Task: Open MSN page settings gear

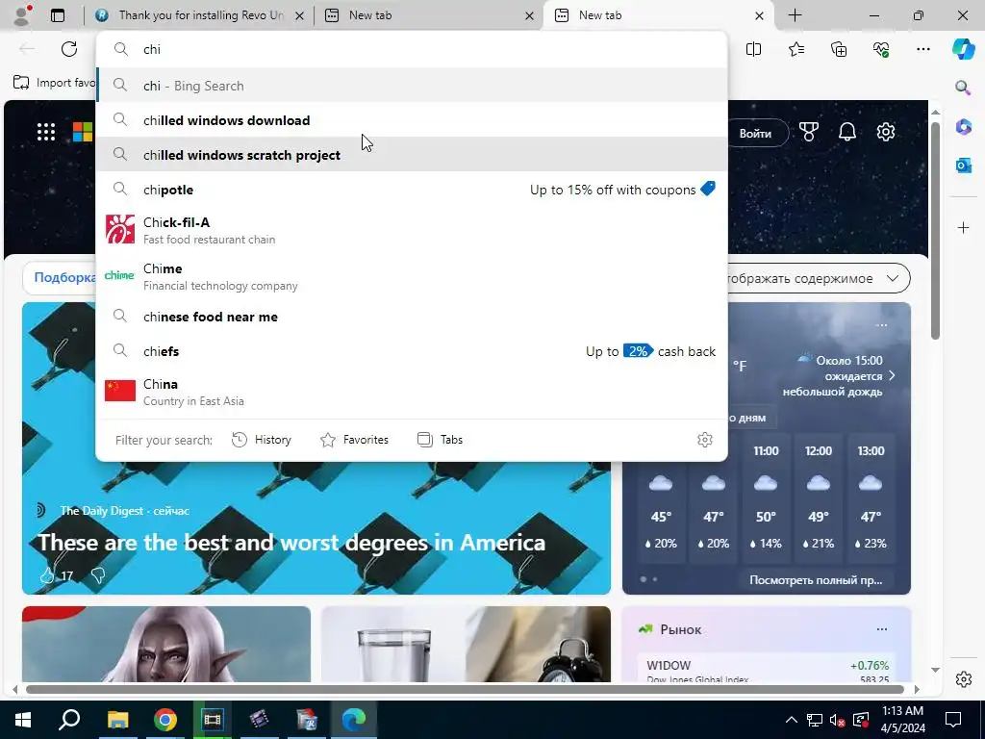Action: pos(886,132)
